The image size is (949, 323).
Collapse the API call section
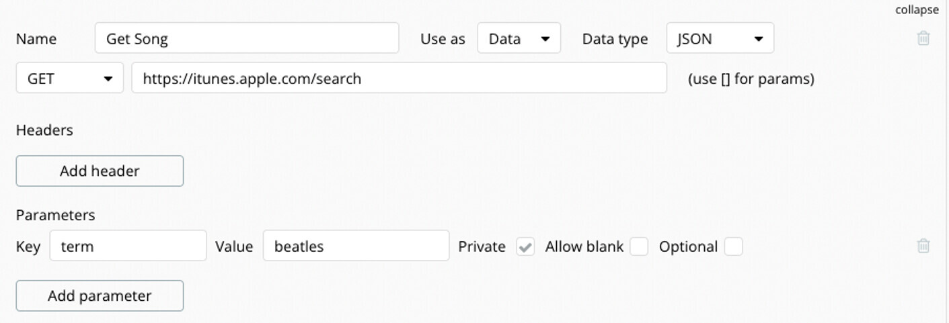click(x=917, y=10)
